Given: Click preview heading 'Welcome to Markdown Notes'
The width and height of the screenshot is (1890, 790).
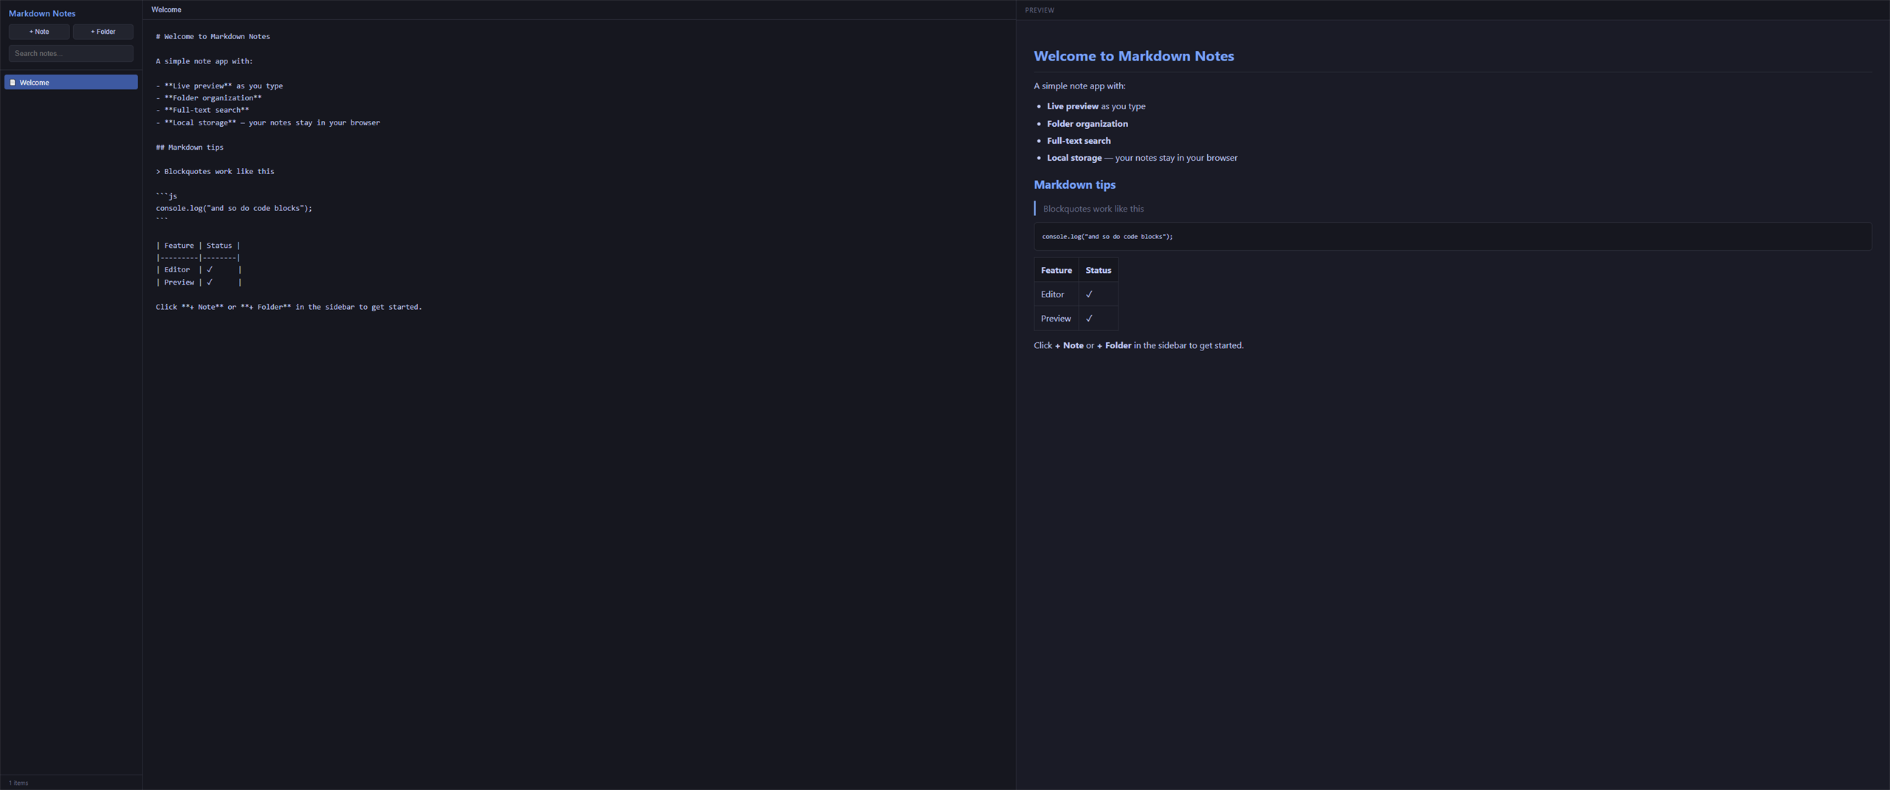Looking at the screenshot, I should tap(1133, 56).
